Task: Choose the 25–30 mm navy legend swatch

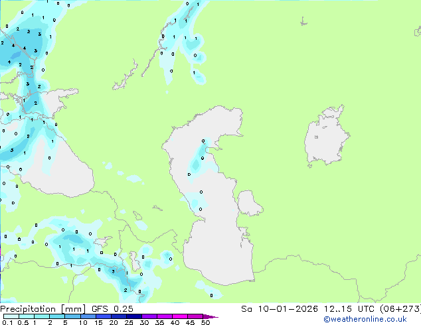Action: point(133,316)
